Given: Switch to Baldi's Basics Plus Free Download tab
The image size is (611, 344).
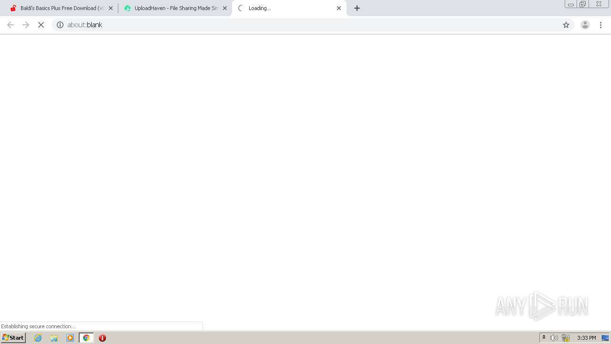Looking at the screenshot, I should pyautogui.click(x=61, y=8).
